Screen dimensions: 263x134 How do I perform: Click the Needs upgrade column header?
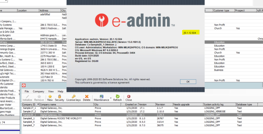pos(188,104)
